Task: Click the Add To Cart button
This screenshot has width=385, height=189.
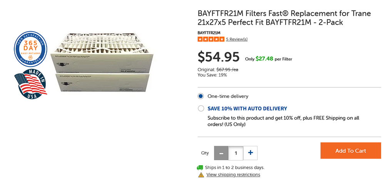Action: click(x=350, y=151)
